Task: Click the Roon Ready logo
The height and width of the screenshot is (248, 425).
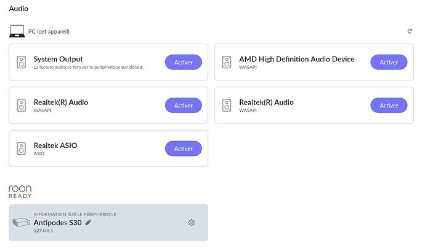Action: click(x=20, y=192)
